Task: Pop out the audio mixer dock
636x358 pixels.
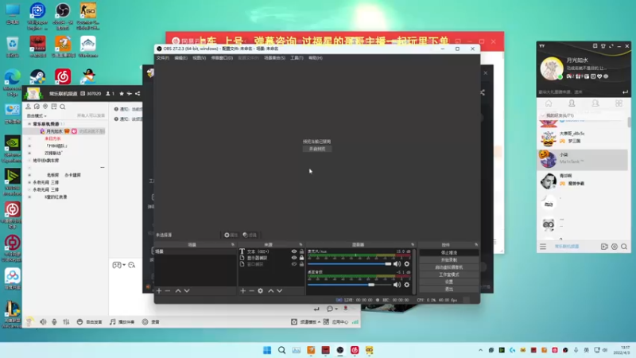Action: coord(413,245)
